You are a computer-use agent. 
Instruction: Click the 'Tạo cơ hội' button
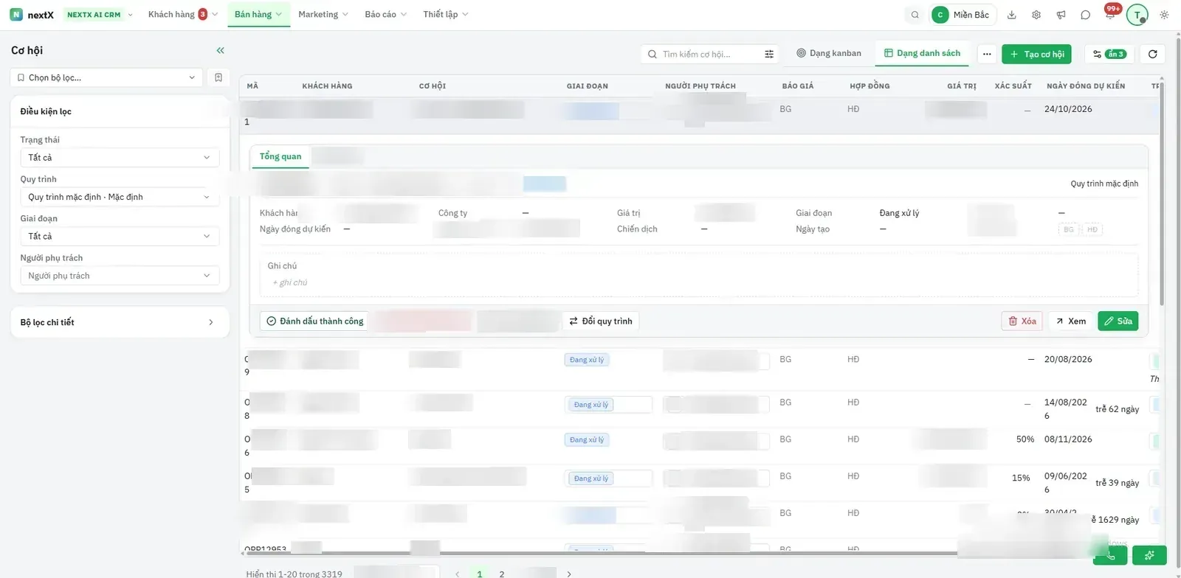click(x=1036, y=54)
